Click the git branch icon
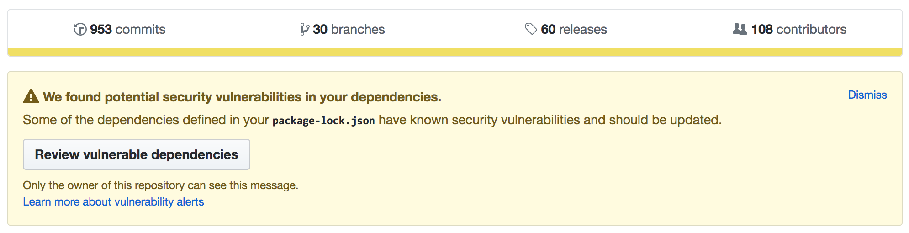Screen dimensions: 909x233 click(304, 29)
